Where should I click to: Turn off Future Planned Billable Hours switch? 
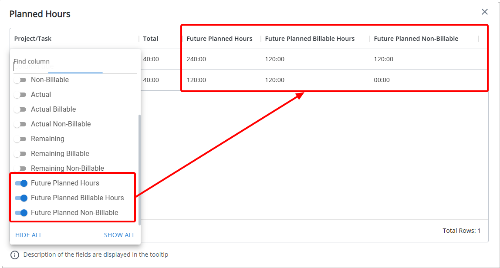point(21,198)
